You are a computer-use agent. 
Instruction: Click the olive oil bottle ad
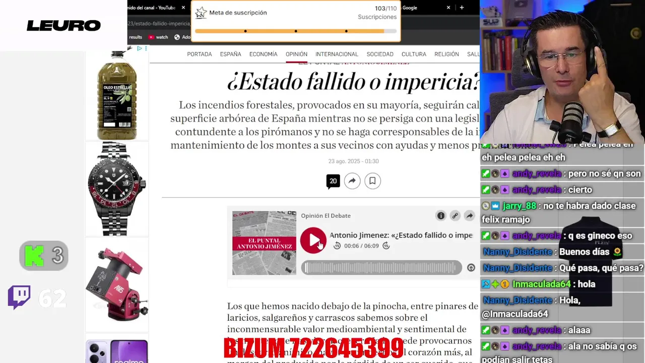point(117,95)
